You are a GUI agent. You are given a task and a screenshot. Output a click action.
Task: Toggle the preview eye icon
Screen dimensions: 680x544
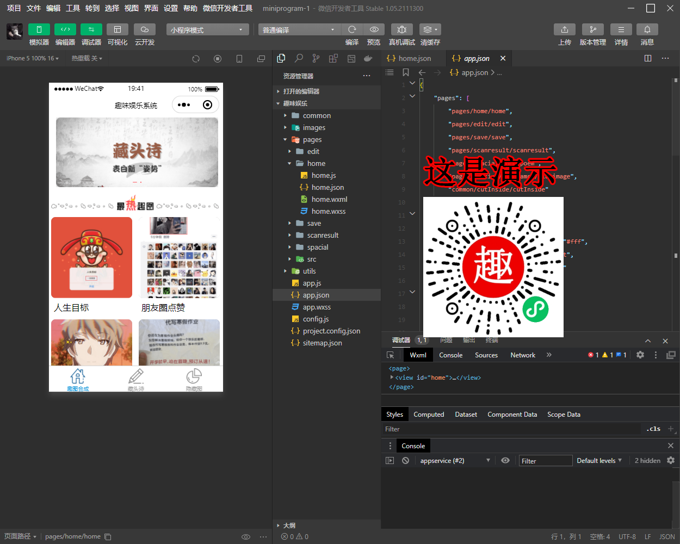pyautogui.click(x=374, y=29)
